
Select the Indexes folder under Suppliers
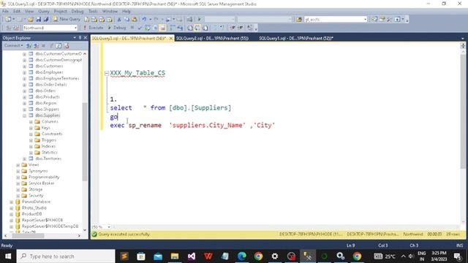[x=48, y=146]
